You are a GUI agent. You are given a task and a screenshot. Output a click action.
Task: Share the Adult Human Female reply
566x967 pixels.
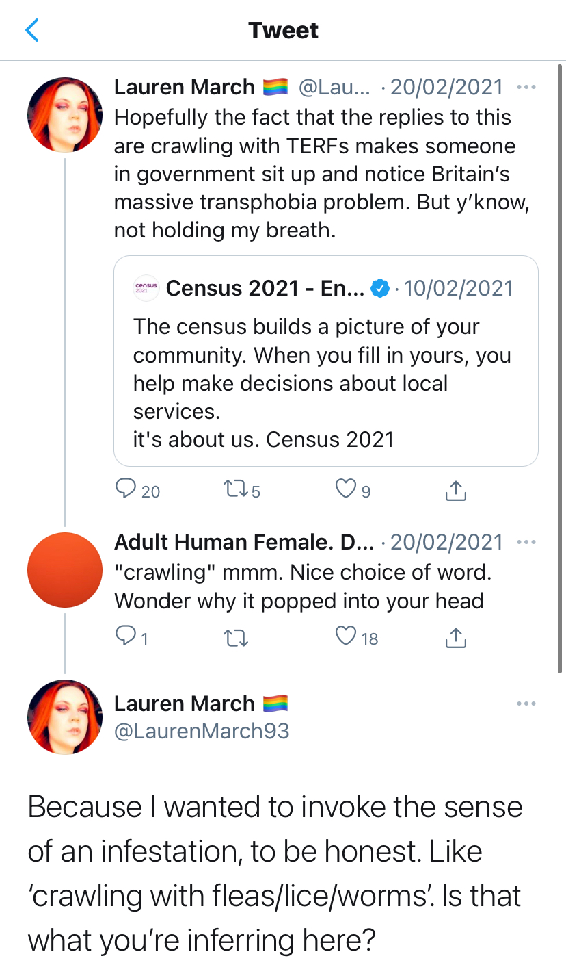[x=455, y=638]
